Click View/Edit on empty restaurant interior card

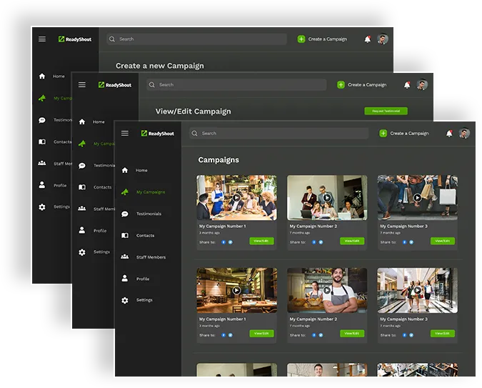click(261, 334)
